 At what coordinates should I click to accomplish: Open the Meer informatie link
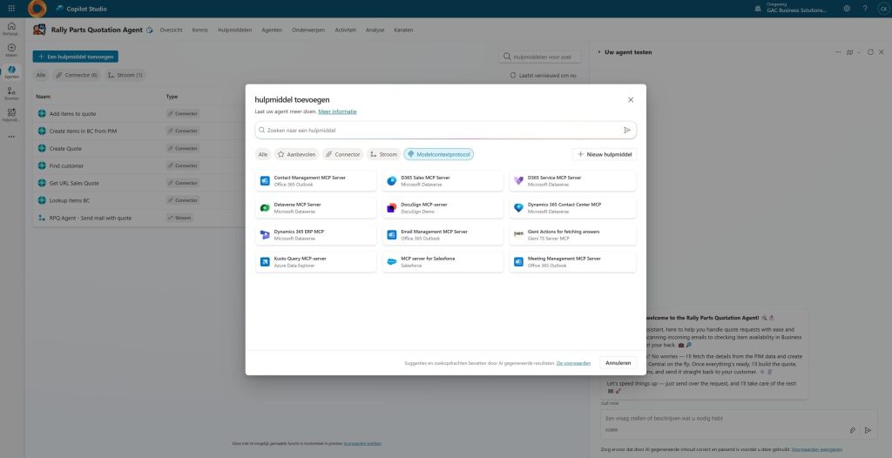337,111
